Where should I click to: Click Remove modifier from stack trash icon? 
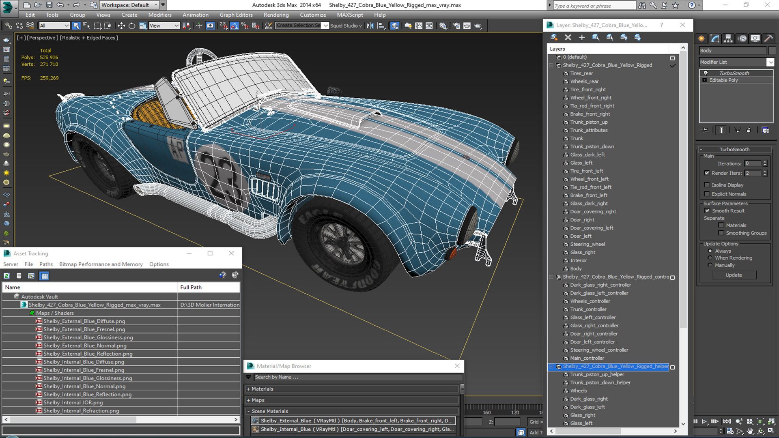[x=749, y=130]
